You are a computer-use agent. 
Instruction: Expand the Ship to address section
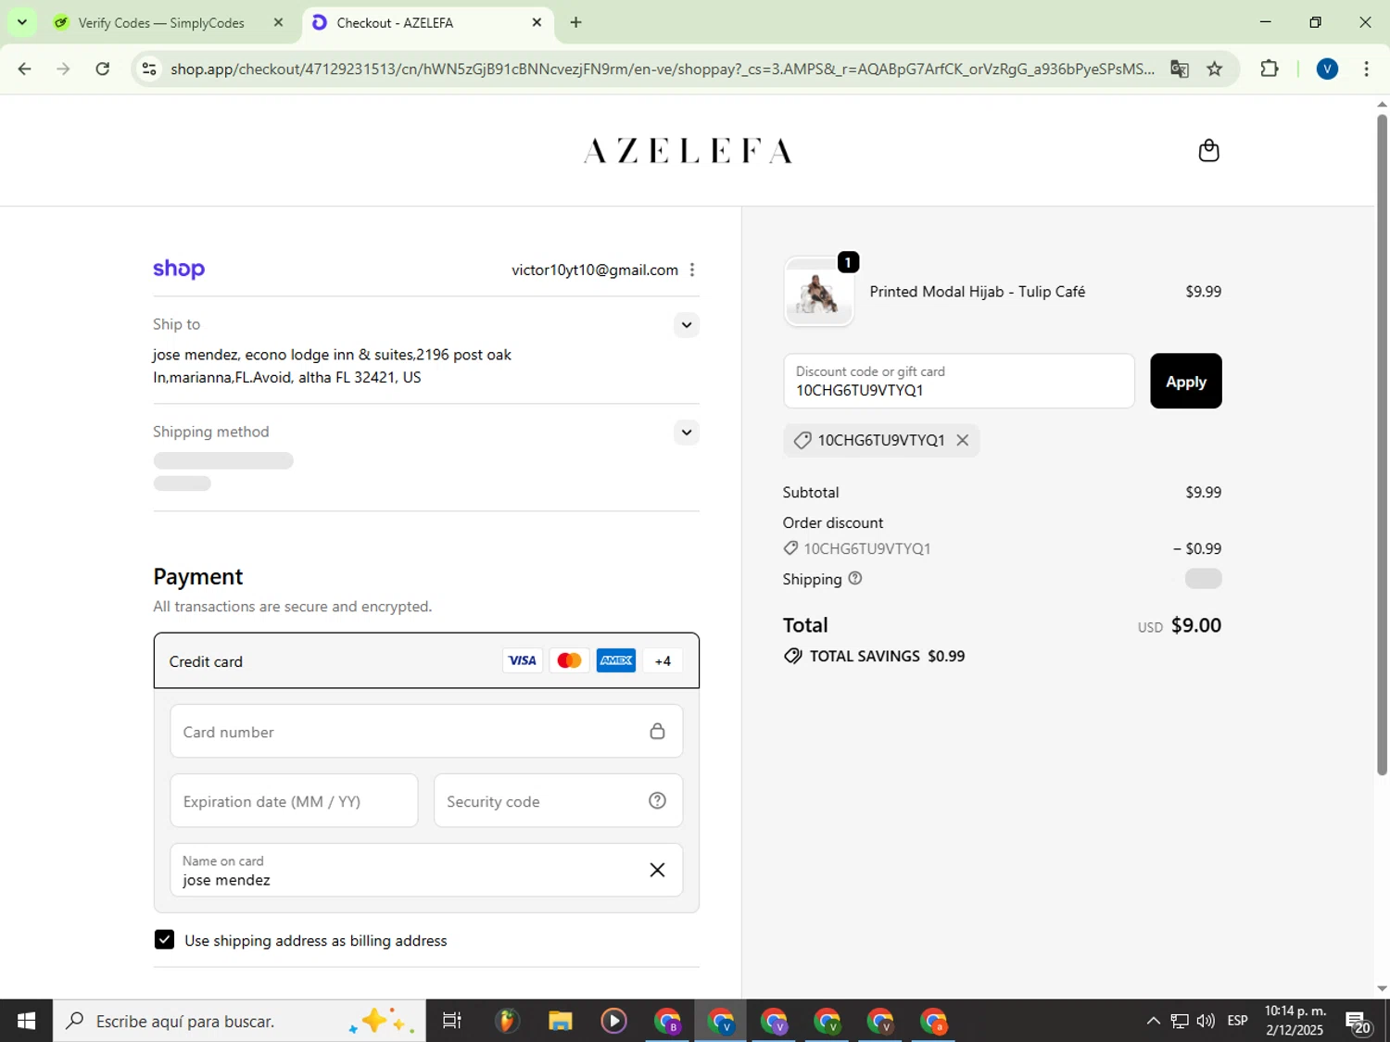[x=686, y=324]
